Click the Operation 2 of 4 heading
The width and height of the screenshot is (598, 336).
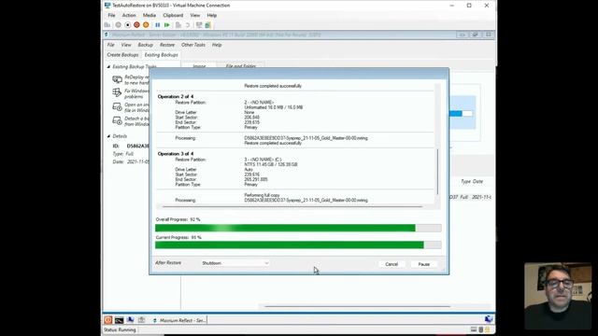click(x=176, y=96)
